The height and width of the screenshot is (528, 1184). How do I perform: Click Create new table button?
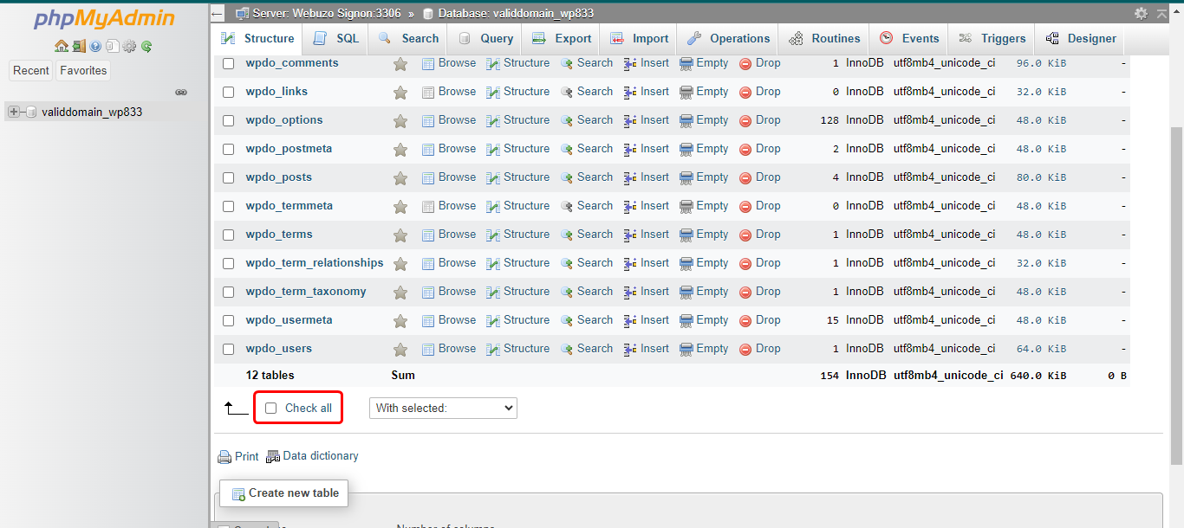[x=284, y=493]
